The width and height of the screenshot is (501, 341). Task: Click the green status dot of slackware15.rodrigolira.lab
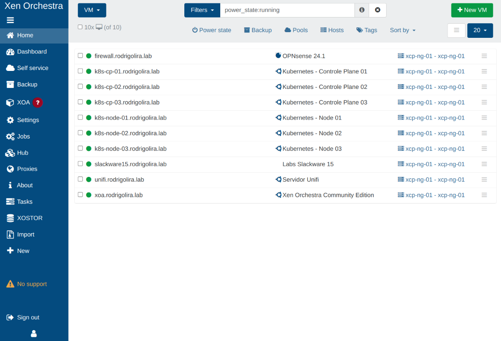(x=89, y=164)
